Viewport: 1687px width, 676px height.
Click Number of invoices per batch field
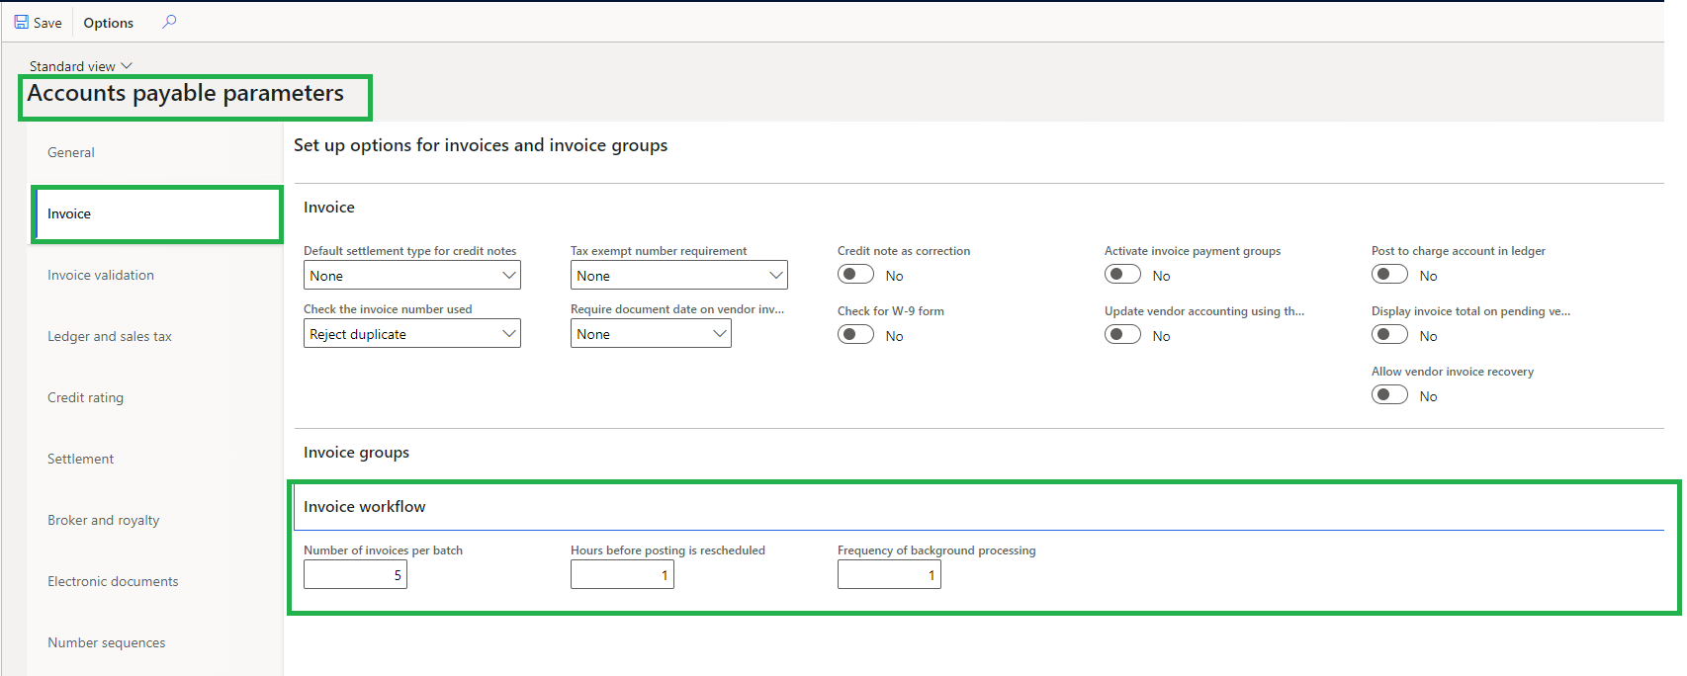[355, 575]
